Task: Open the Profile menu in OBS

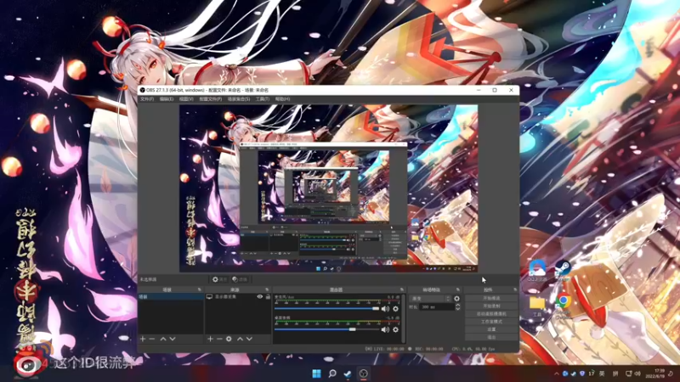Action: (210, 99)
